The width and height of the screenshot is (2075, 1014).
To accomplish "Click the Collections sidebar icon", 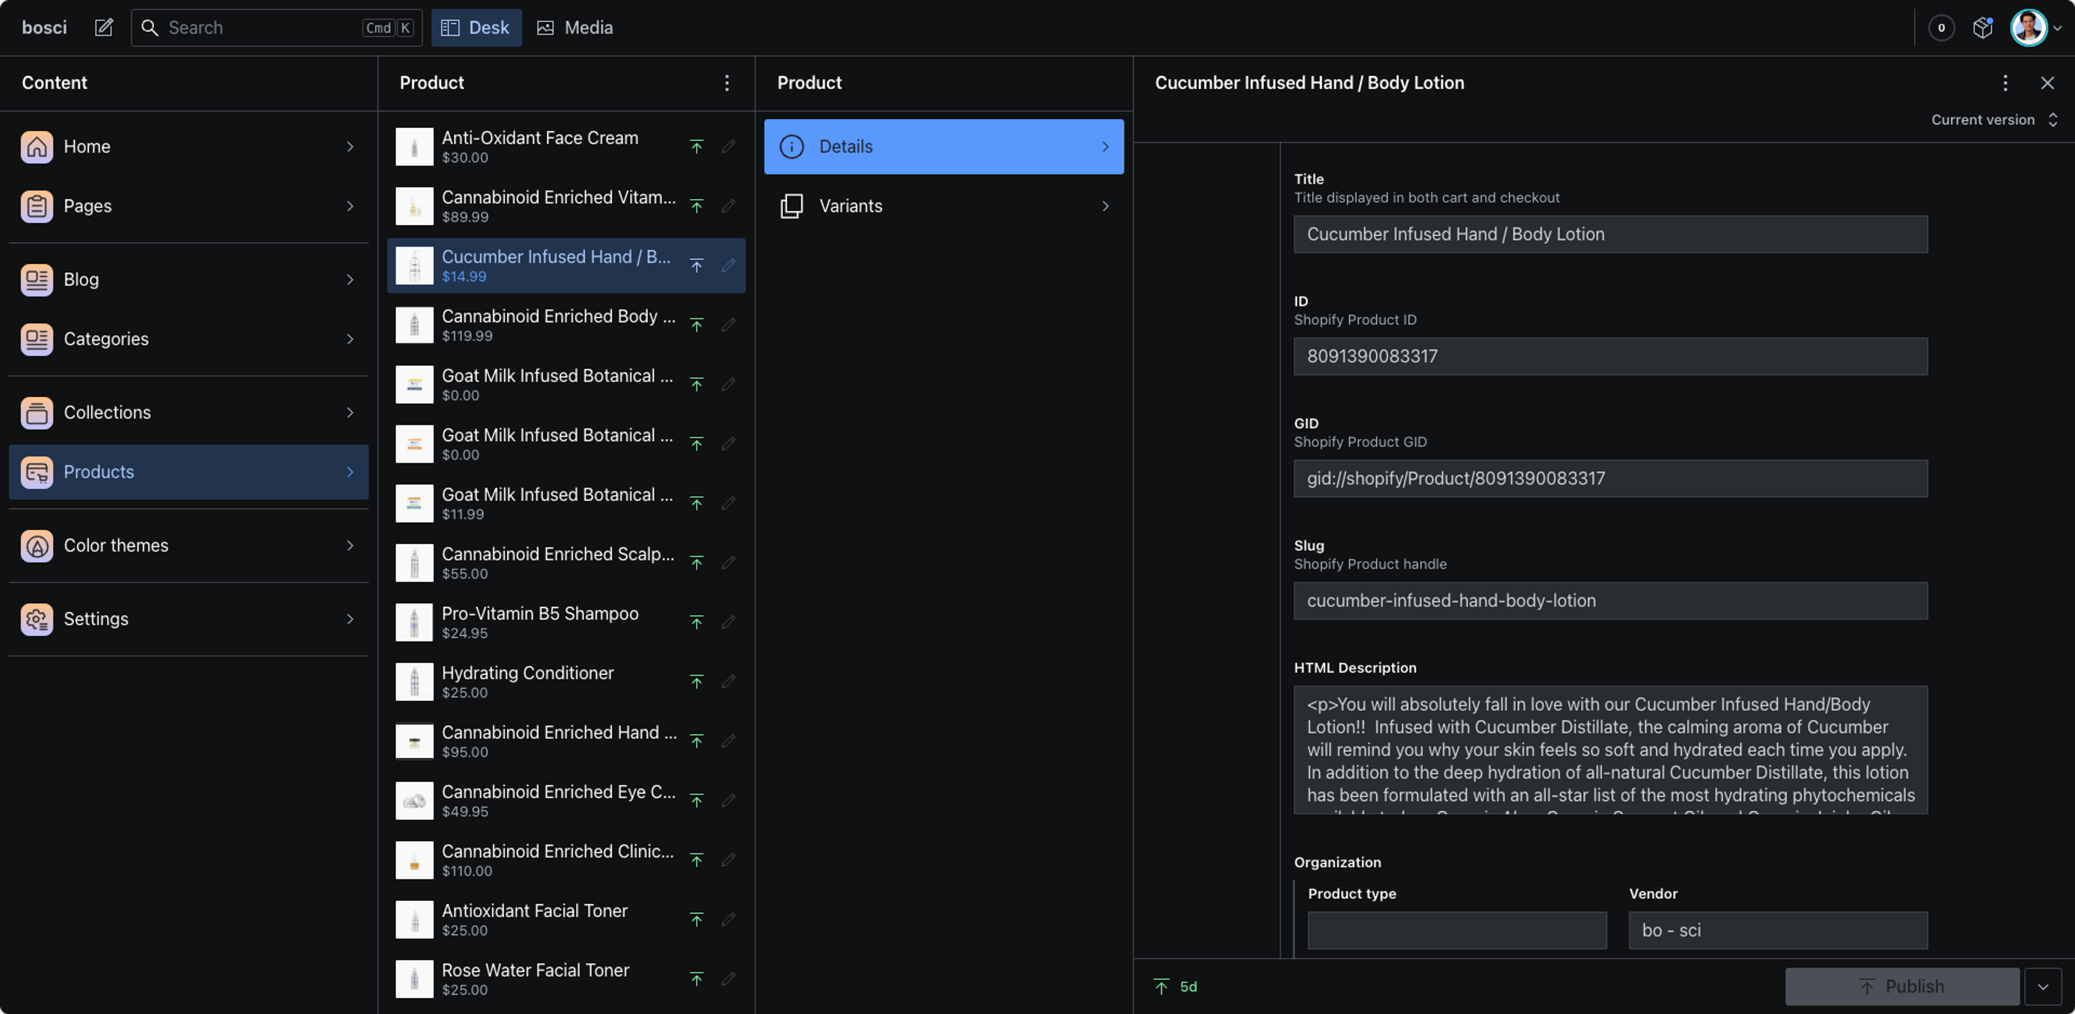I will point(37,413).
